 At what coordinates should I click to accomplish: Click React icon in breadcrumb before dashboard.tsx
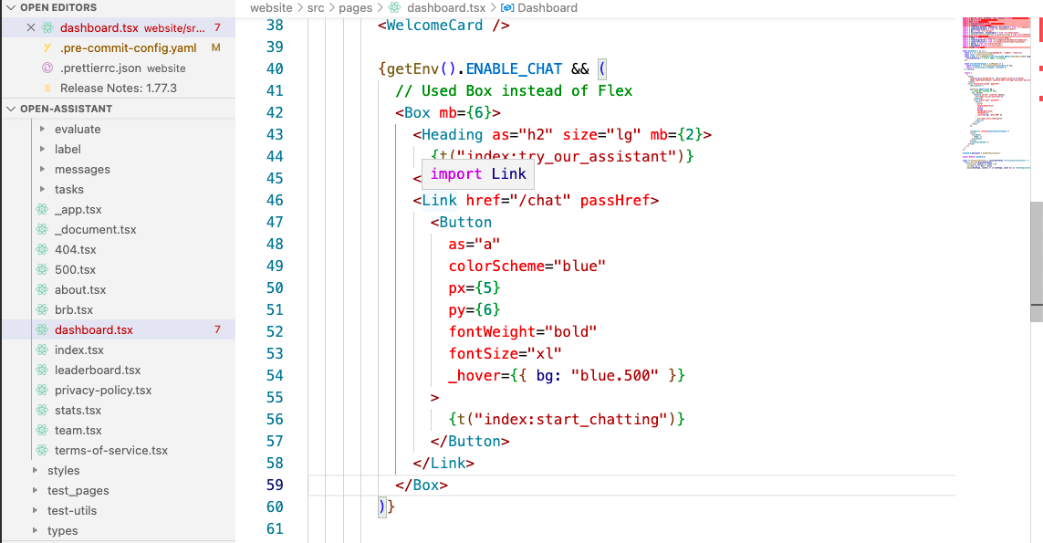pyautogui.click(x=395, y=8)
